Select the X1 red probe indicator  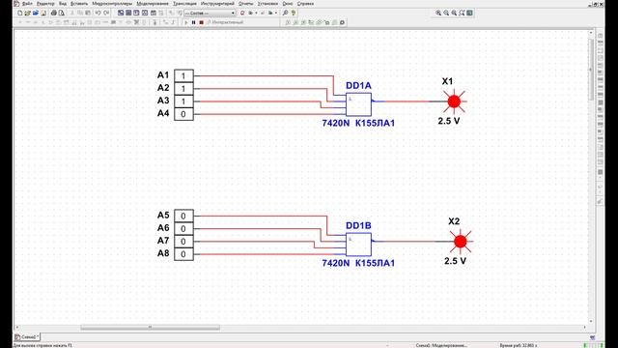(x=454, y=101)
